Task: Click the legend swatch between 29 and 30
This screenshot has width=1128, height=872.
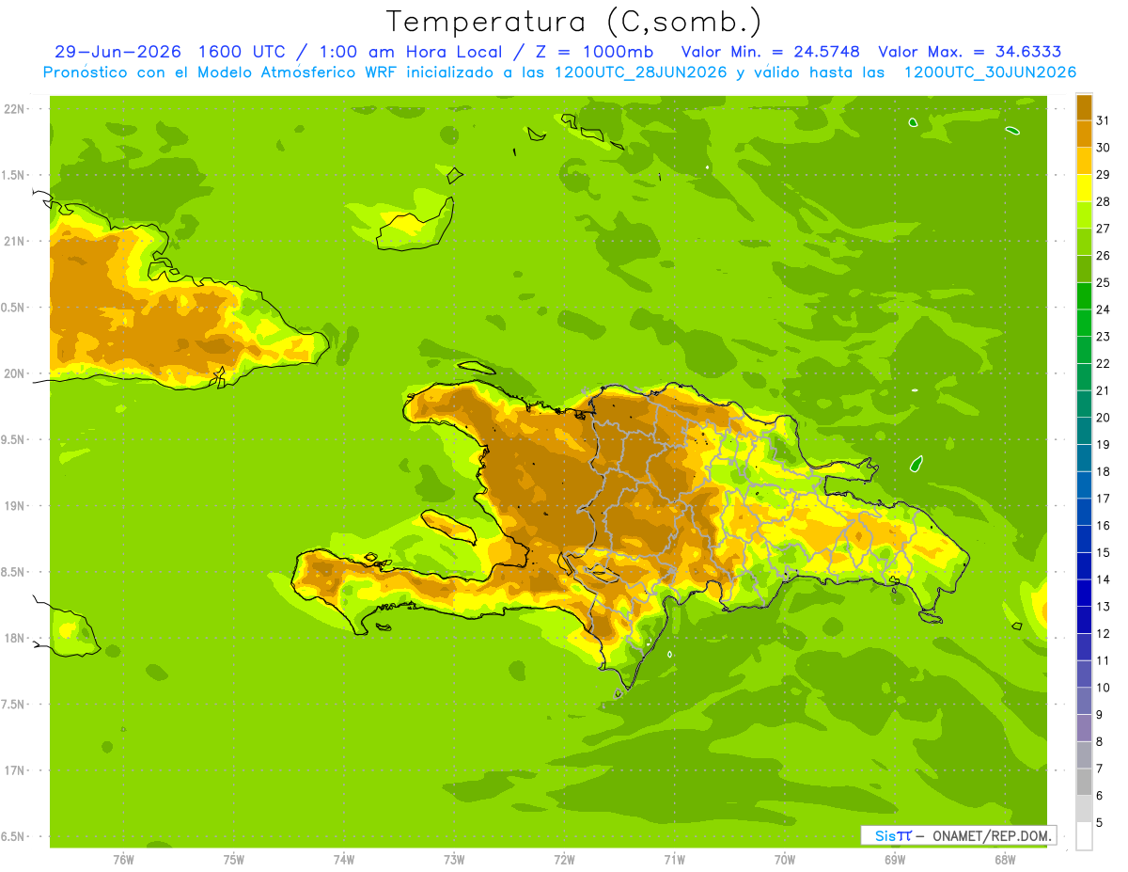Action: (x=1084, y=161)
